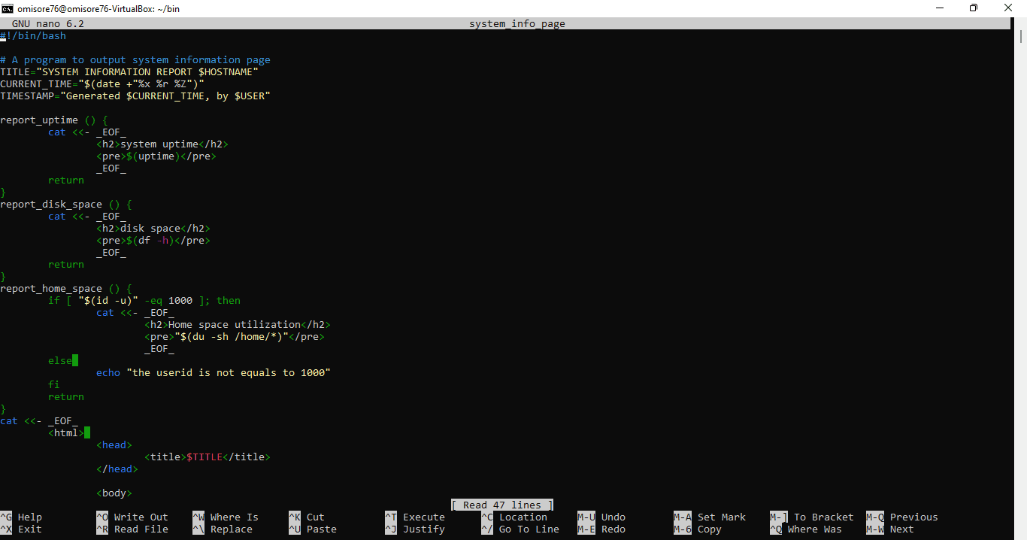
Task: Click the report_disk_space function name
Action: pos(51,205)
